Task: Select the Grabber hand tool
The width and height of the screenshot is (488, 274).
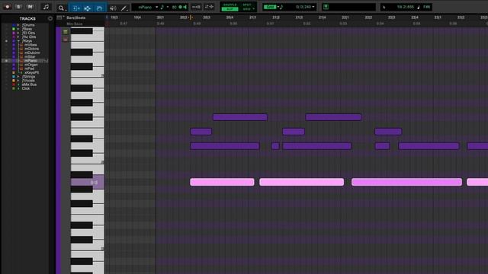Action: [x=100, y=8]
